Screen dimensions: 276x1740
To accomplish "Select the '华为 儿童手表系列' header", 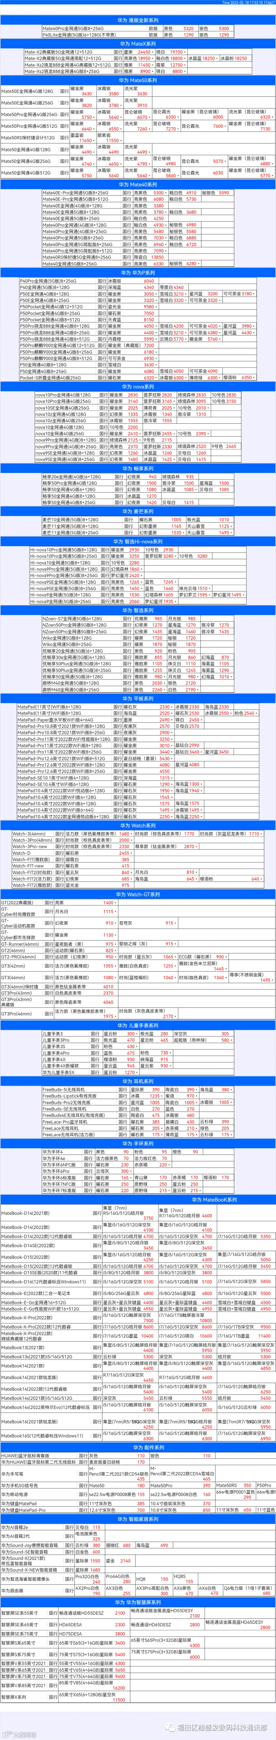I will [138, 1025].
